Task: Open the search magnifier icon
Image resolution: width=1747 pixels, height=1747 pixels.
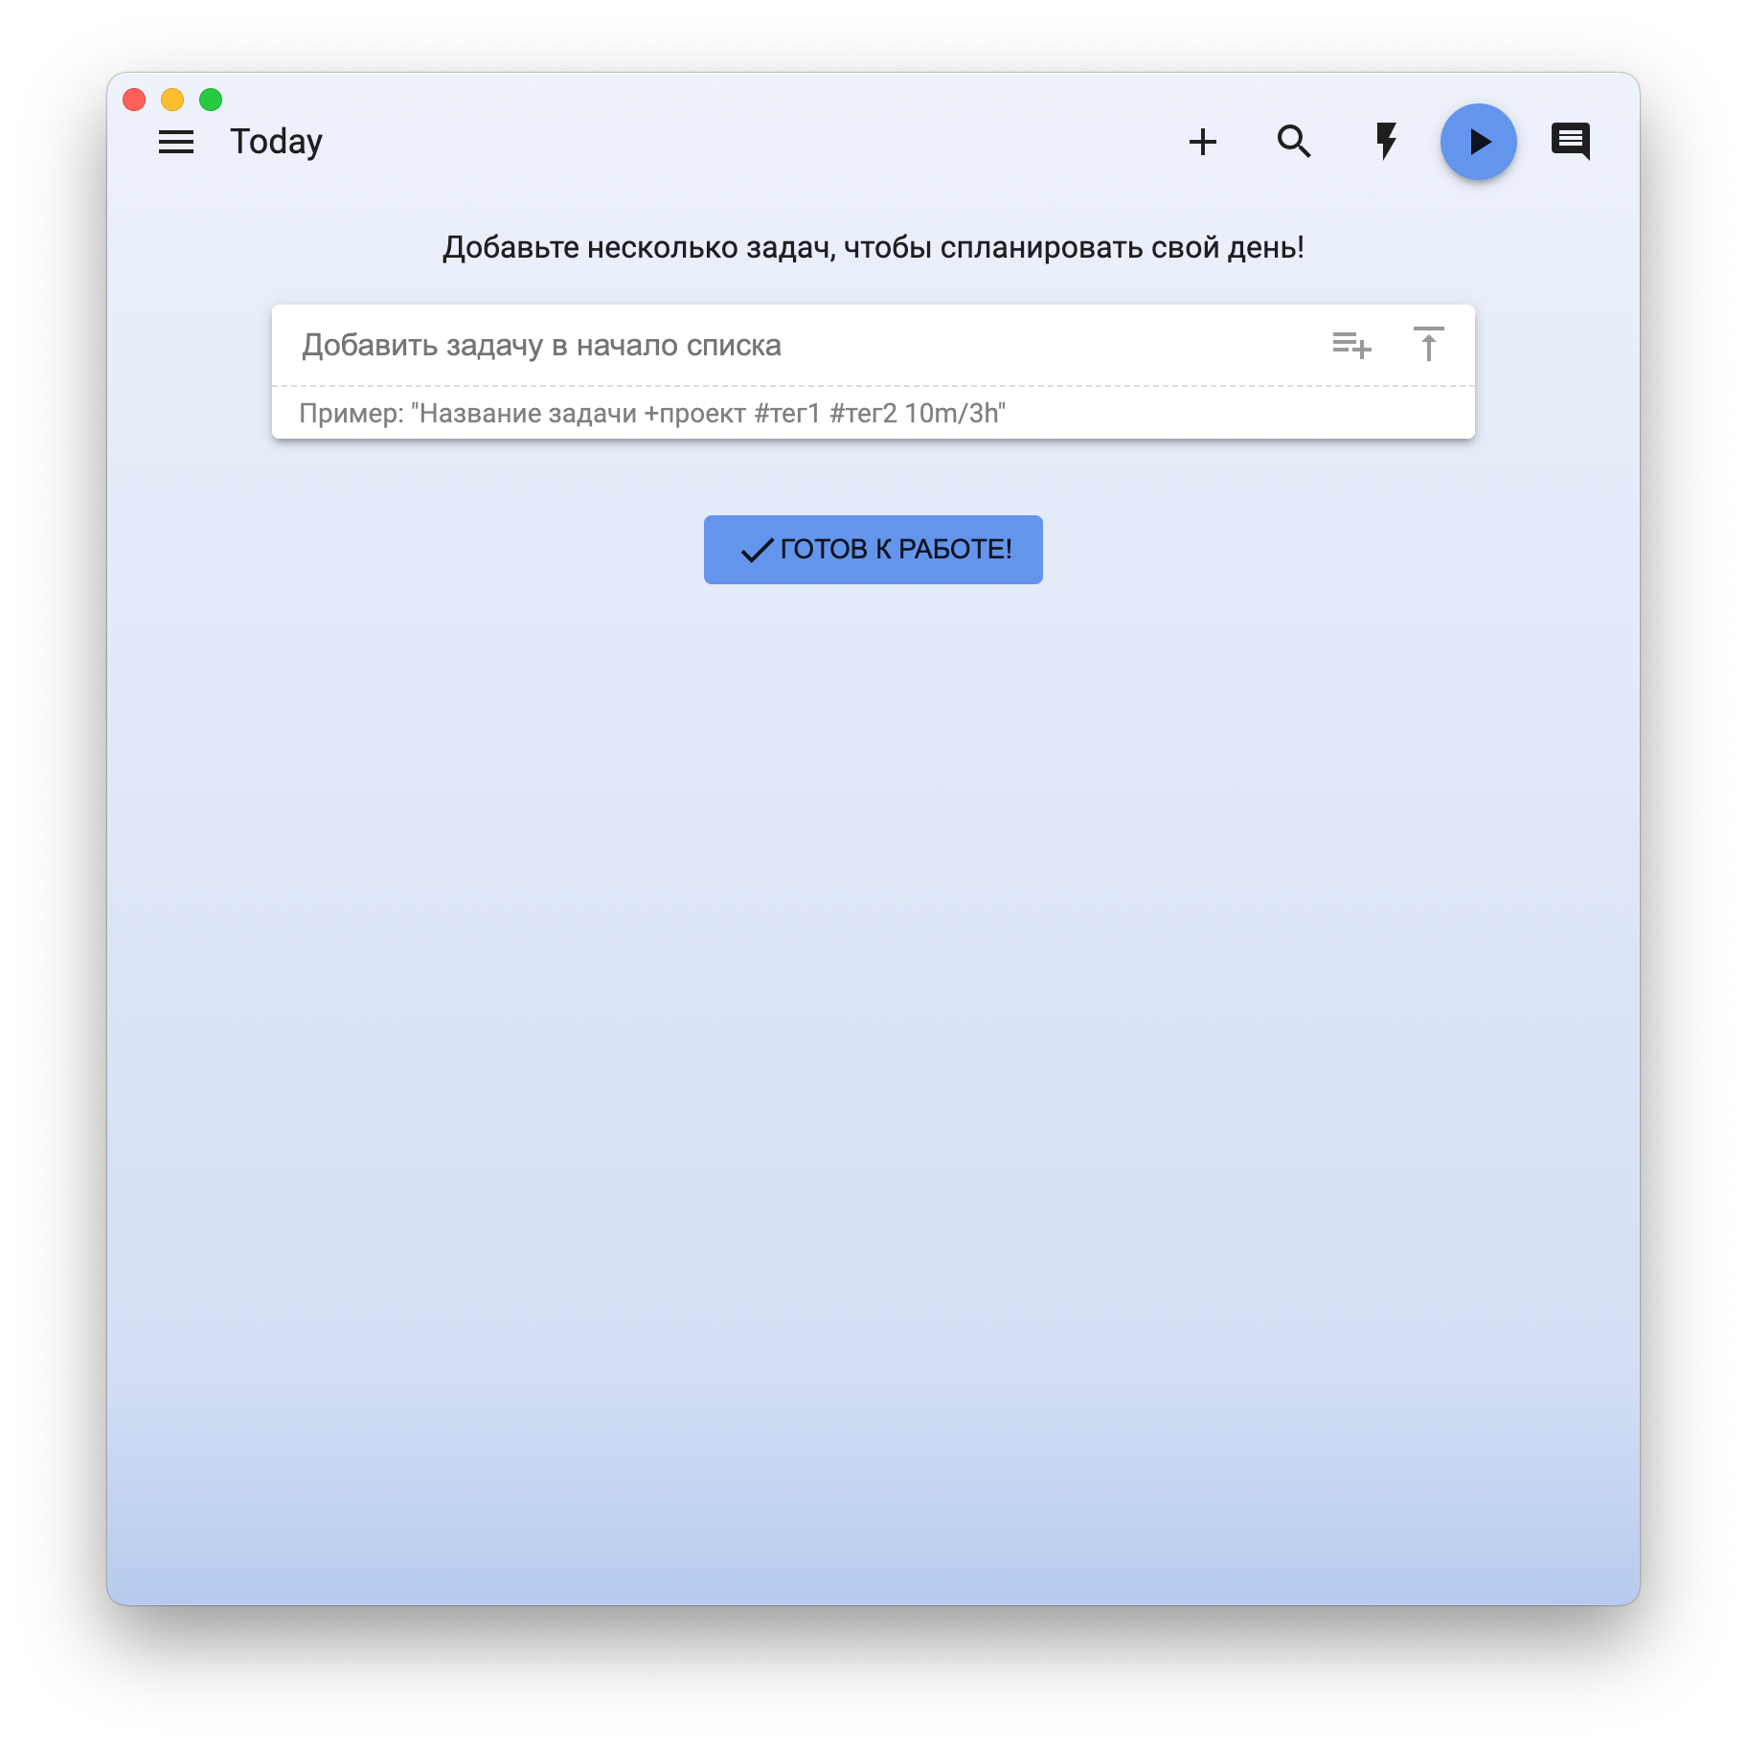Action: click(1294, 142)
